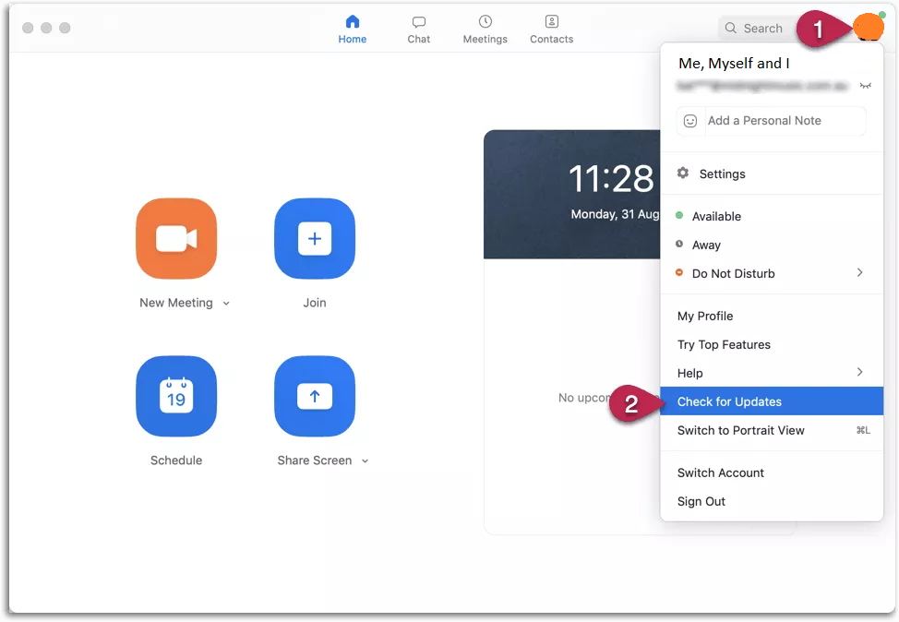This screenshot has height=622, width=899.
Task: Click the smiley icon beside Add a Personal Note
Action: pyautogui.click(x=690, y=121)
